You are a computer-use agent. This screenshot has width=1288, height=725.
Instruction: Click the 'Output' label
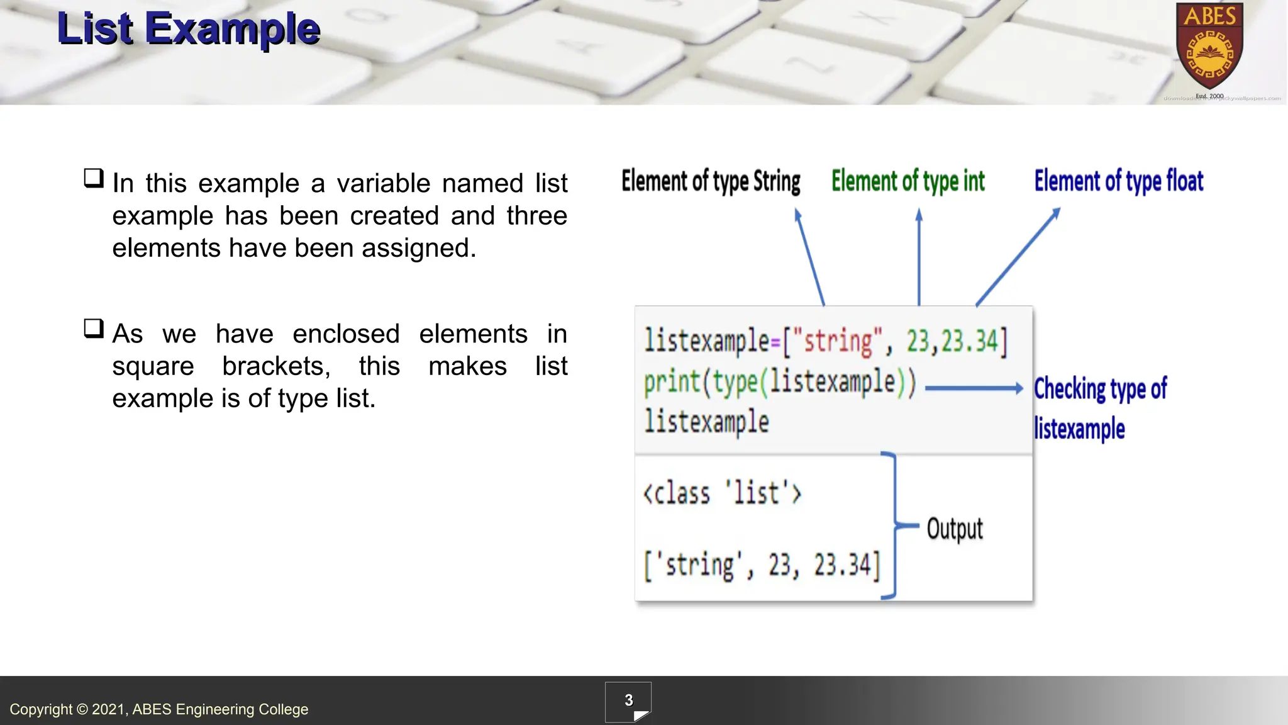pos(955,529)
